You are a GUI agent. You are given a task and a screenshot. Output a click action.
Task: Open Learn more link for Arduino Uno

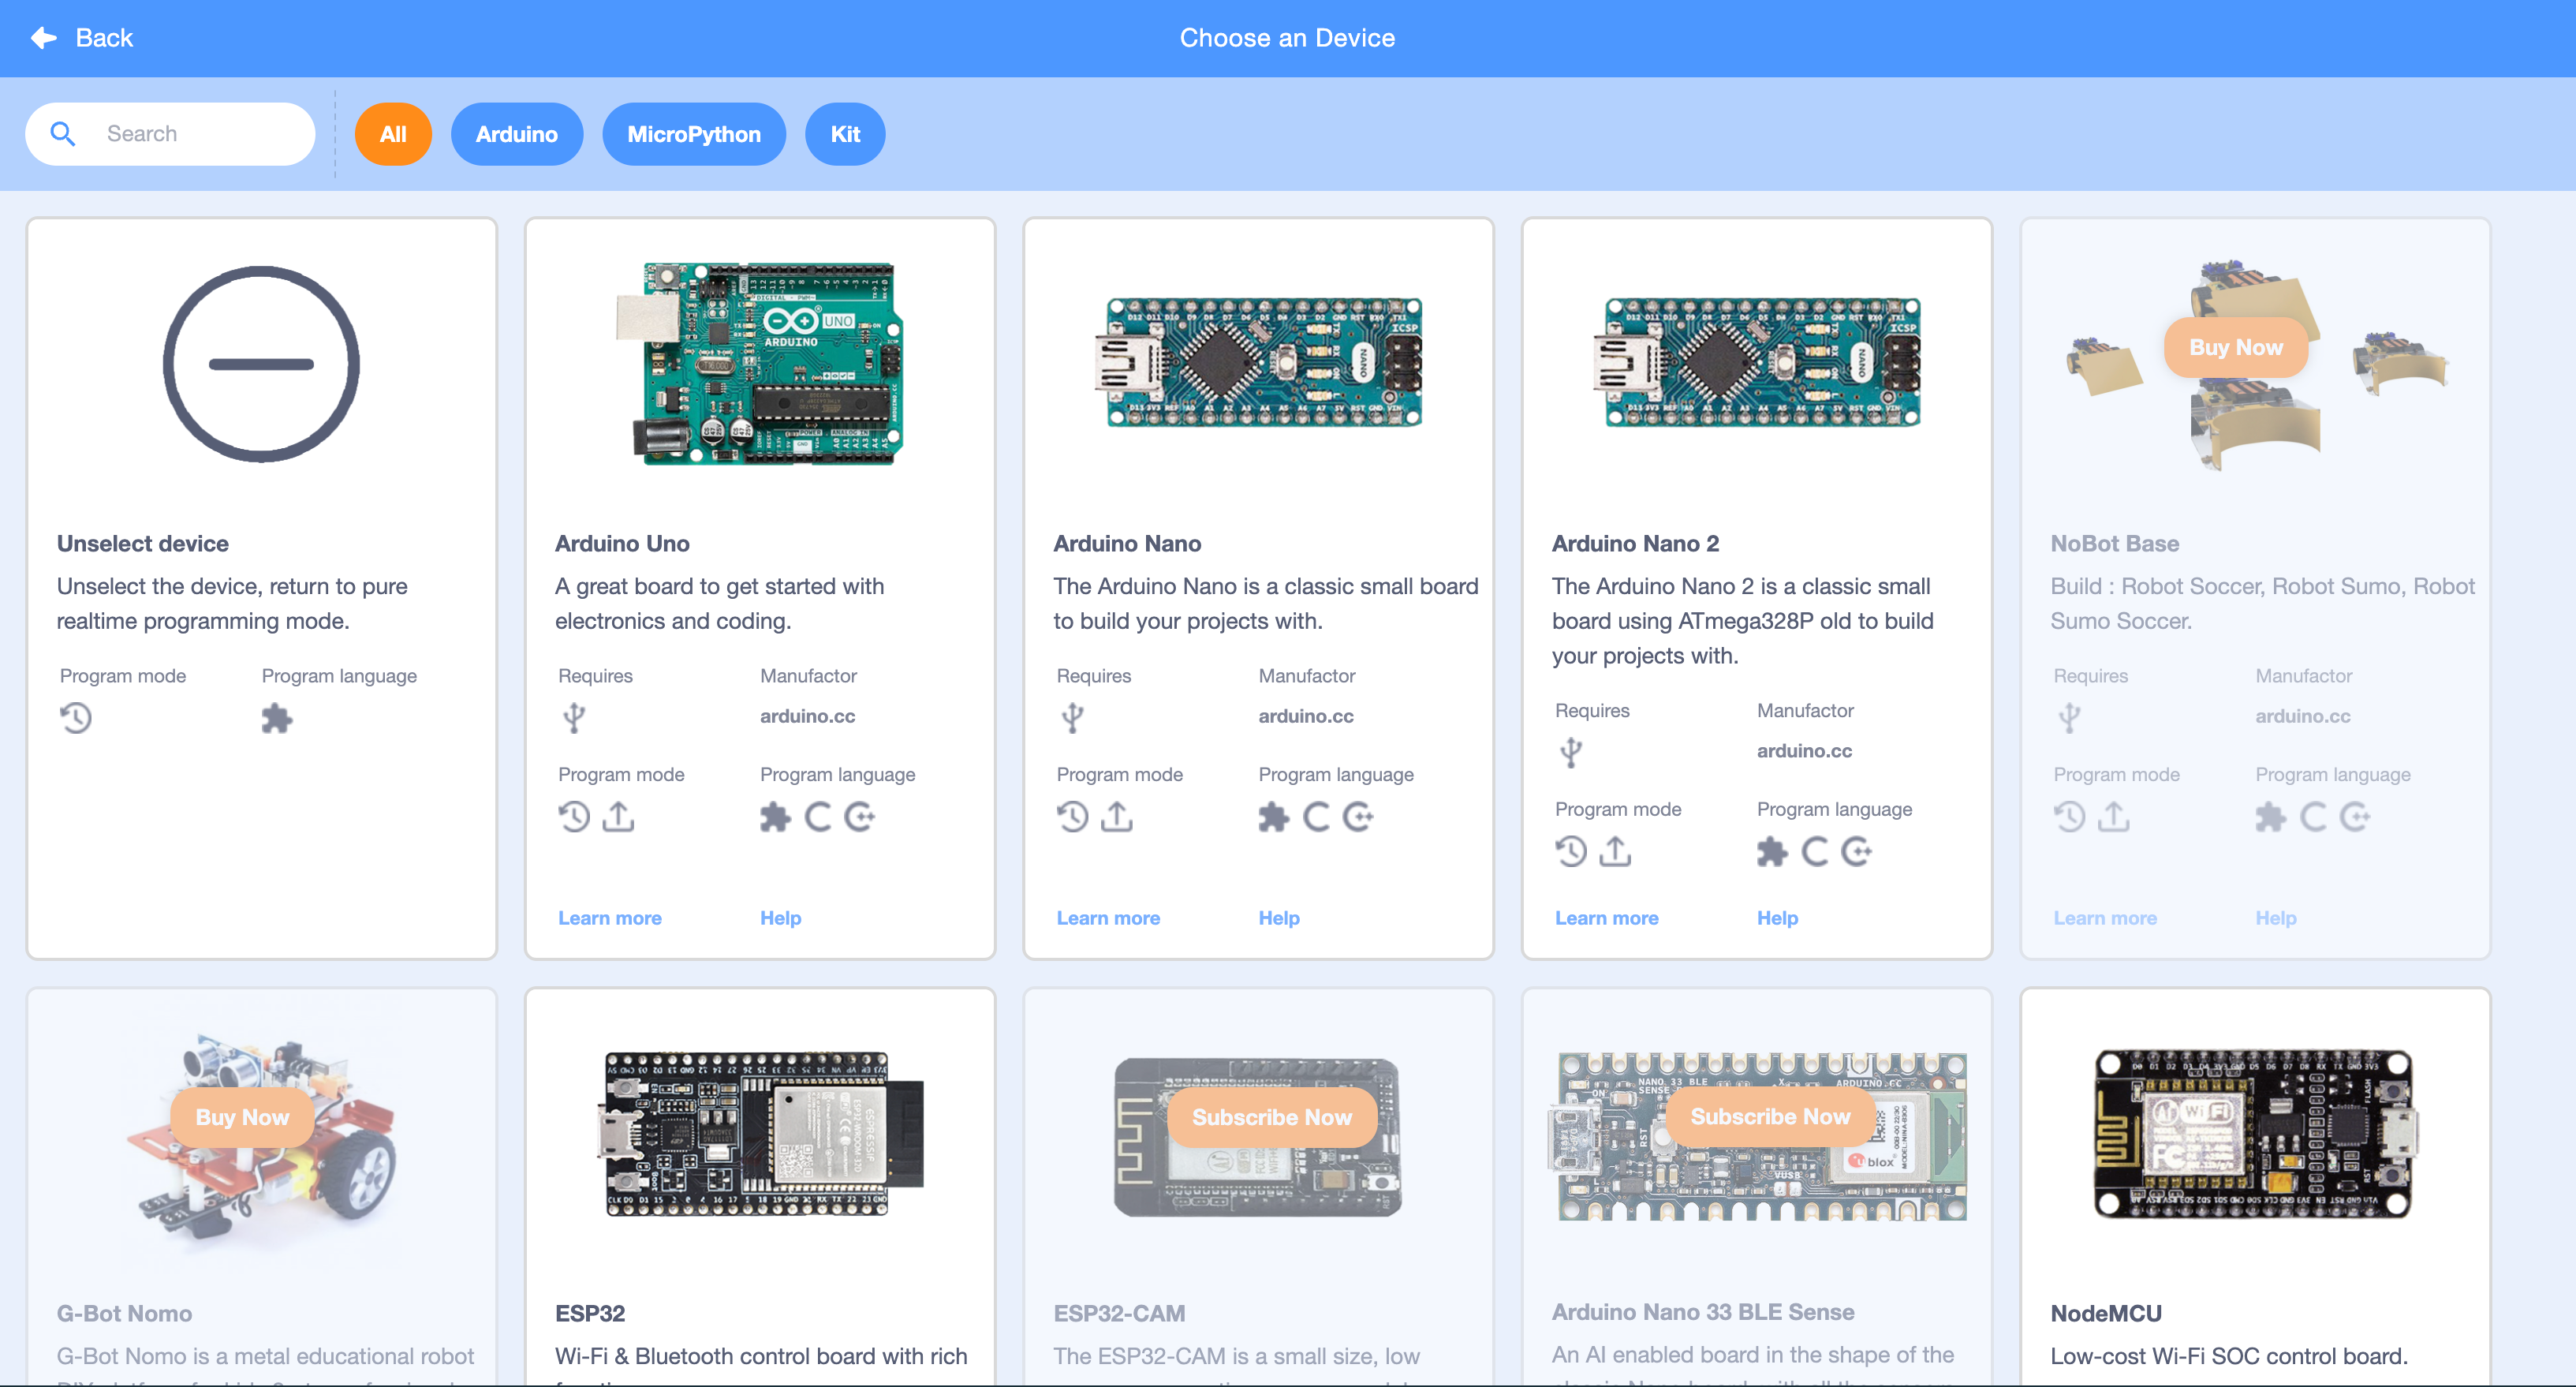[x=610, y=918]
